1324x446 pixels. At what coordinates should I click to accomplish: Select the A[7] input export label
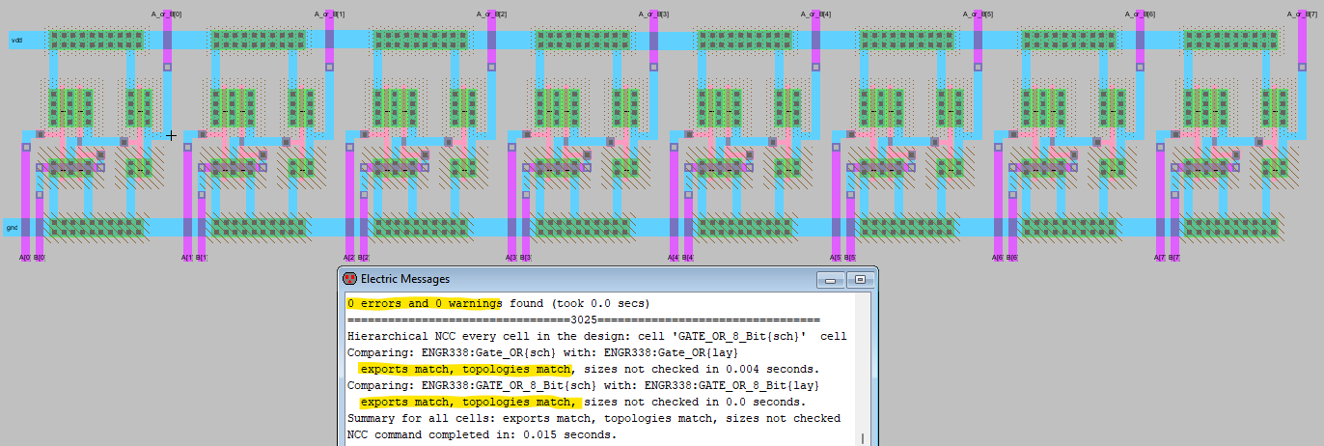point(1160,258)
